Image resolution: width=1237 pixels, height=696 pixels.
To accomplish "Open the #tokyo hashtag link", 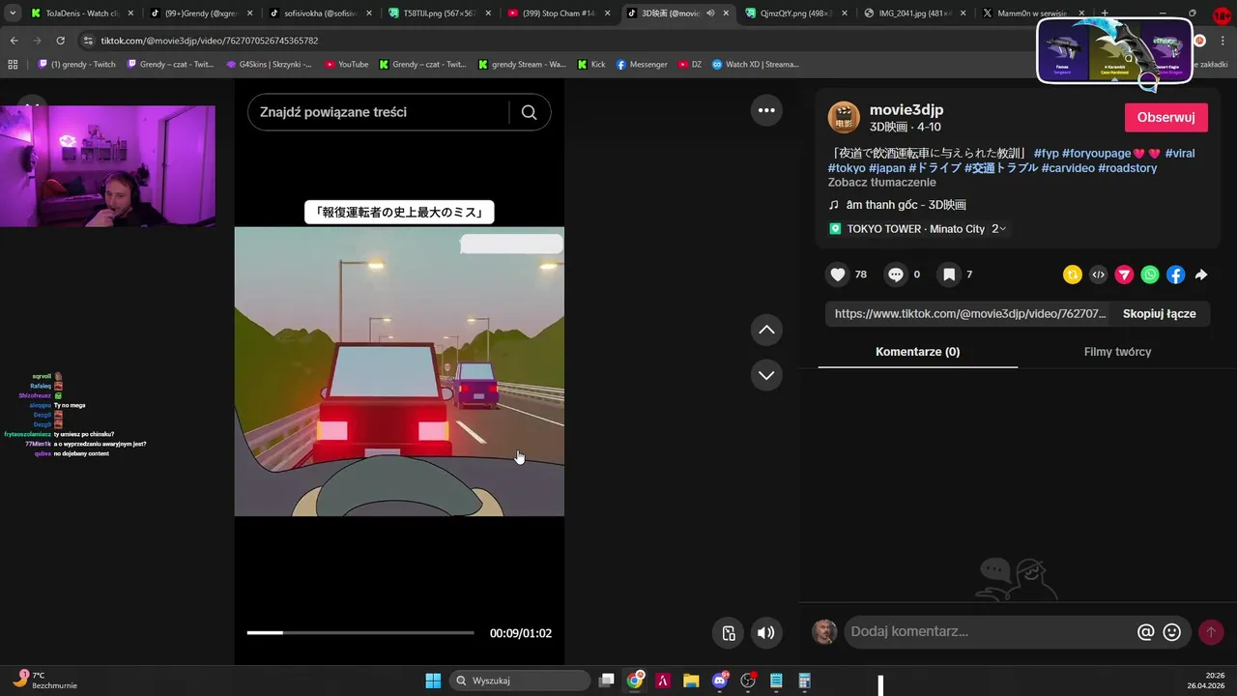I will pyautogui.click(x=846, y=168).
